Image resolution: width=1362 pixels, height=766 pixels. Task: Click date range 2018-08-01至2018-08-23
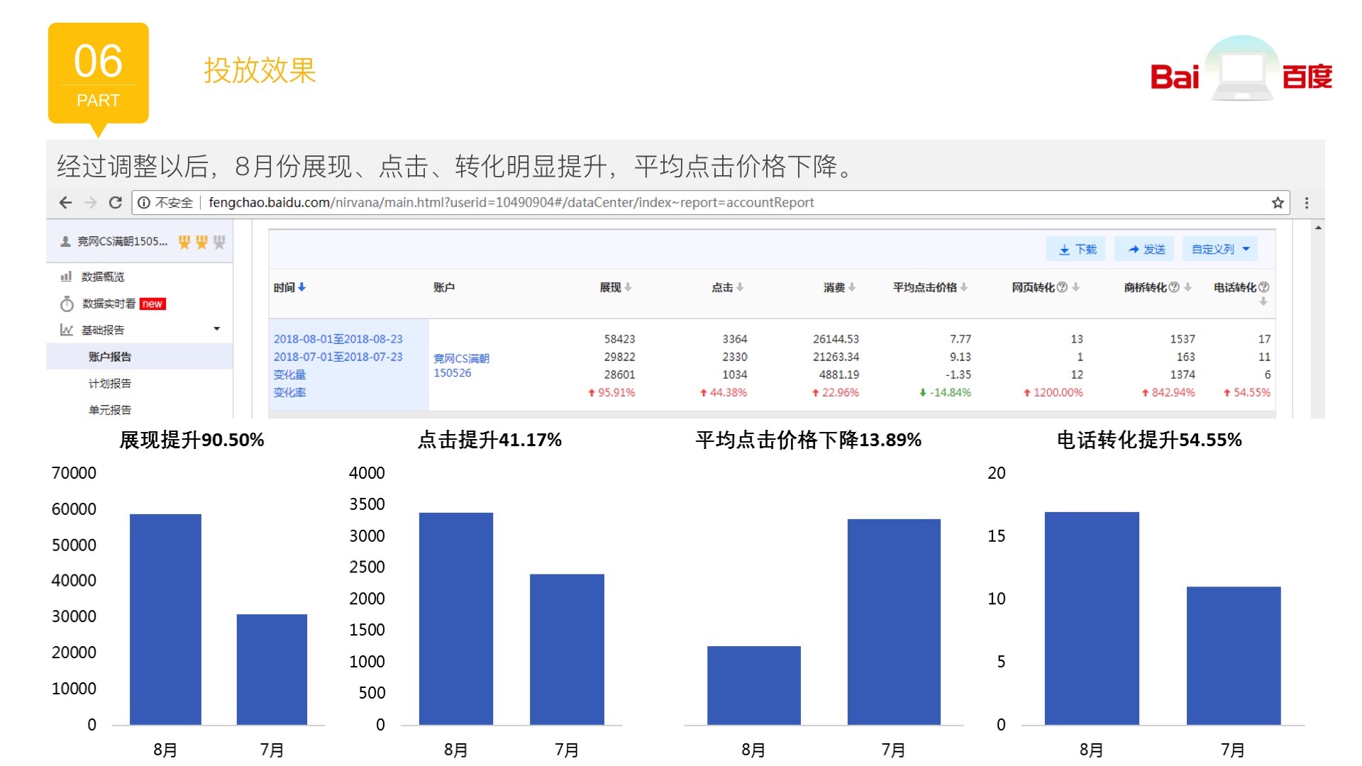(x=338, y=339)
